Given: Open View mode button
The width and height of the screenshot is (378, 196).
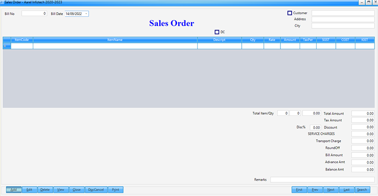Looking at the screenshot, I should coord(60,189).
